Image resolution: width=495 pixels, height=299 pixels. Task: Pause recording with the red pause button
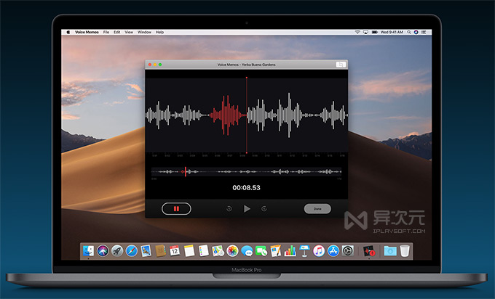176,208
